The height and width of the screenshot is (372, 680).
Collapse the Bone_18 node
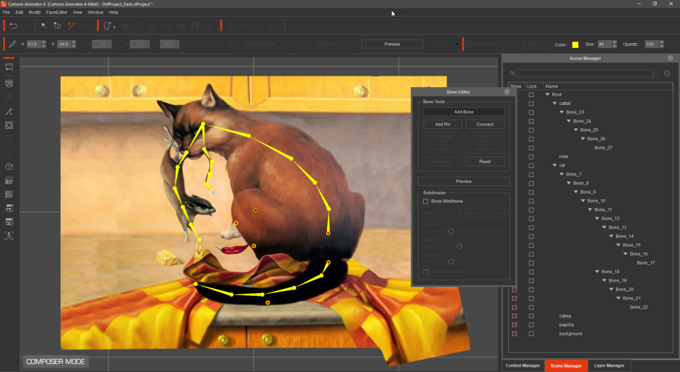(597, 272)
